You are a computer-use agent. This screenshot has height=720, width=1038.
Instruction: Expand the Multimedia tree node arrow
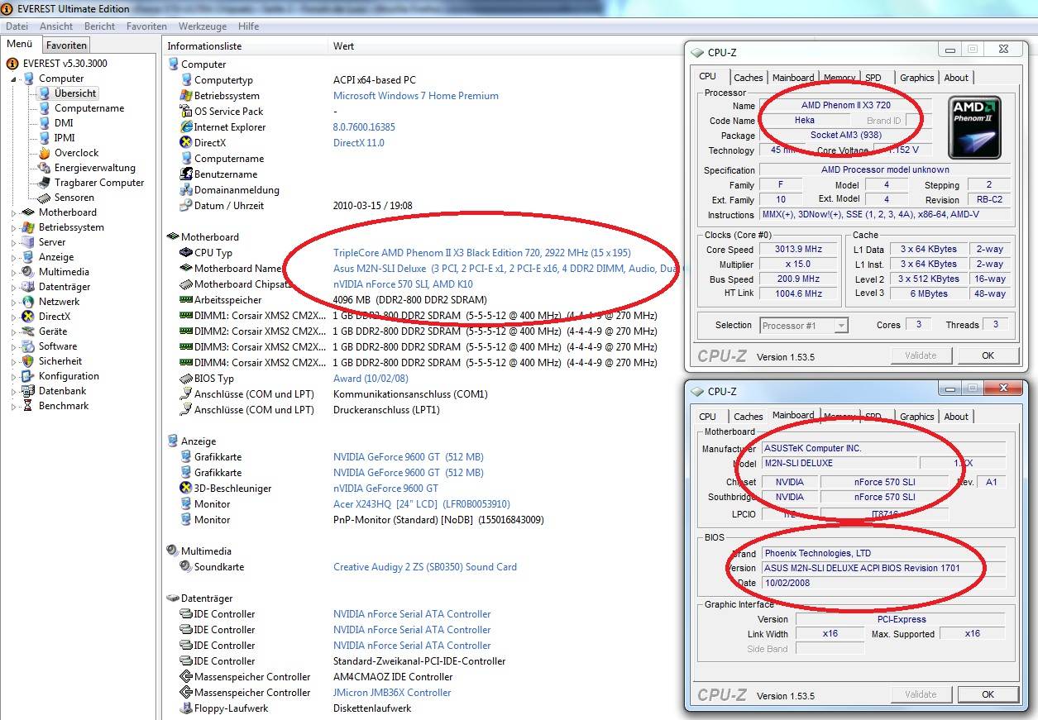[14, 272]
